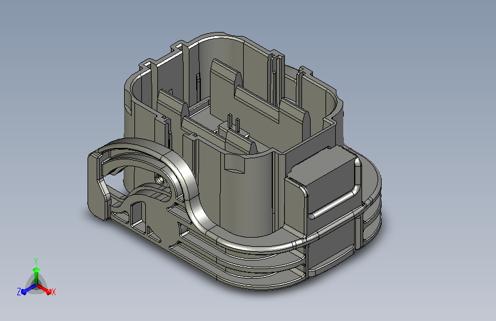
Task: Click the red X axis arrow on triad
Action: (x=44, y=288)
